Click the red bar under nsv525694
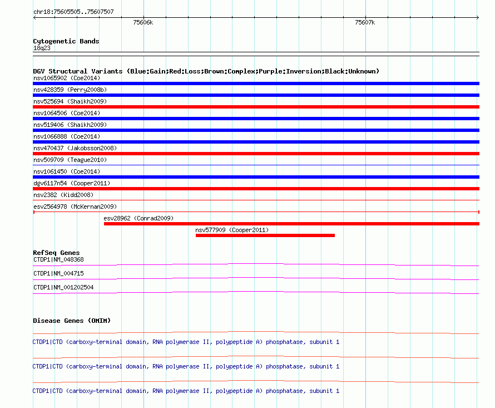 click(x=256, y=107)
